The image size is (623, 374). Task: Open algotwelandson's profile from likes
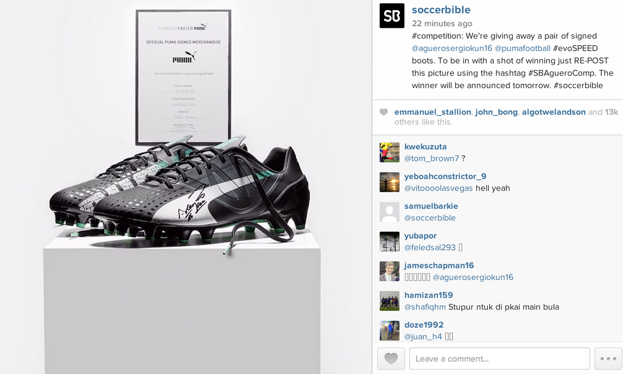pos(554,112)
